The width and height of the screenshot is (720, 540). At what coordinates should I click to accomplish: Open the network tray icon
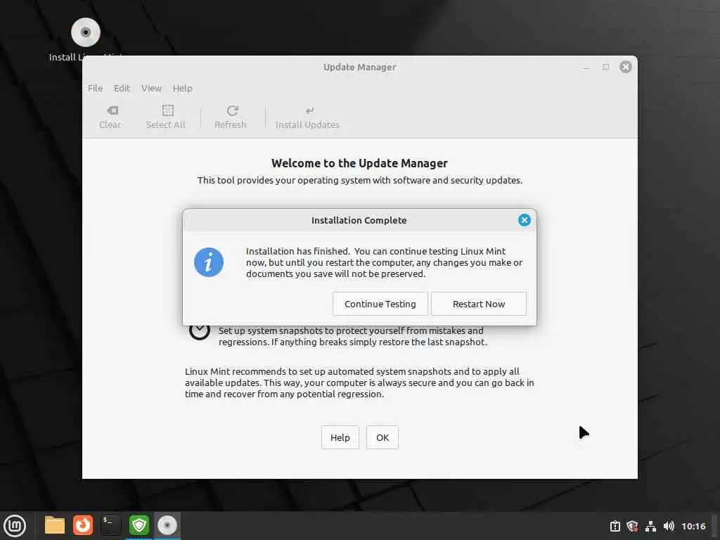[x=650, y=526]
